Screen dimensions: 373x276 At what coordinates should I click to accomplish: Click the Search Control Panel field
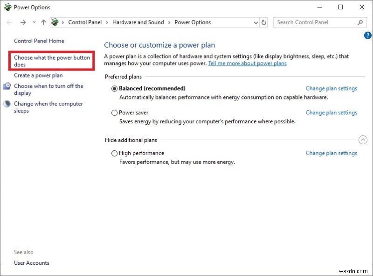[x=317, y=22]
